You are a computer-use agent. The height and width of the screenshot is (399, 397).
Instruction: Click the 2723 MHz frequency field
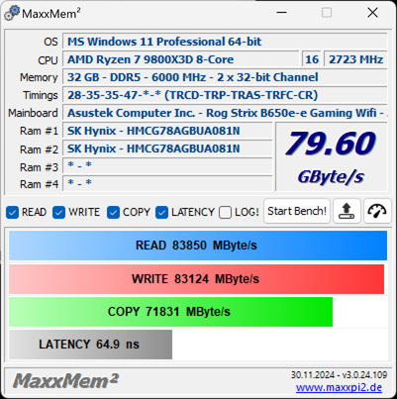pyautogui.click(x=355, y=59)
